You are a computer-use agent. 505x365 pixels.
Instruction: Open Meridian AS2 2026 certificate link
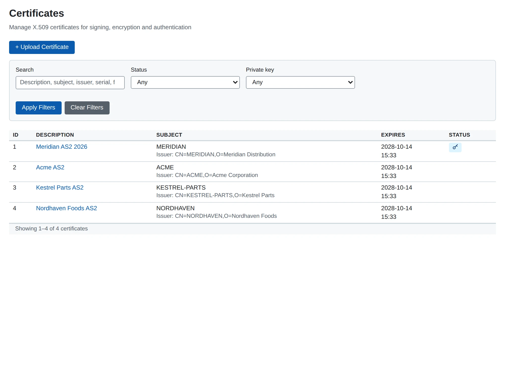pos(62,147)
